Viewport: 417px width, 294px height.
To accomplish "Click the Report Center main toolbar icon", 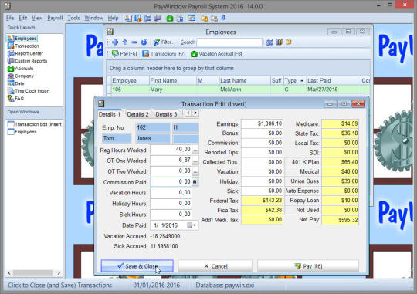I will pos(147,18).
